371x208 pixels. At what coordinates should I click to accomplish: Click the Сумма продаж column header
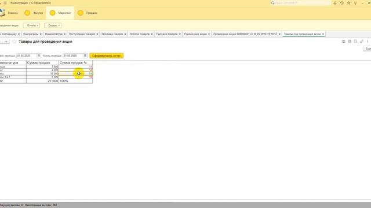[42, 63]
